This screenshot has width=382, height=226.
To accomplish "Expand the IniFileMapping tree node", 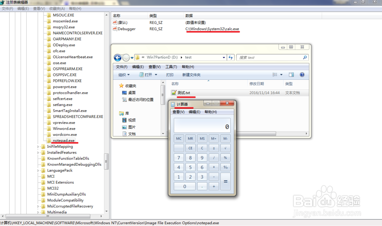I will 38,146.
